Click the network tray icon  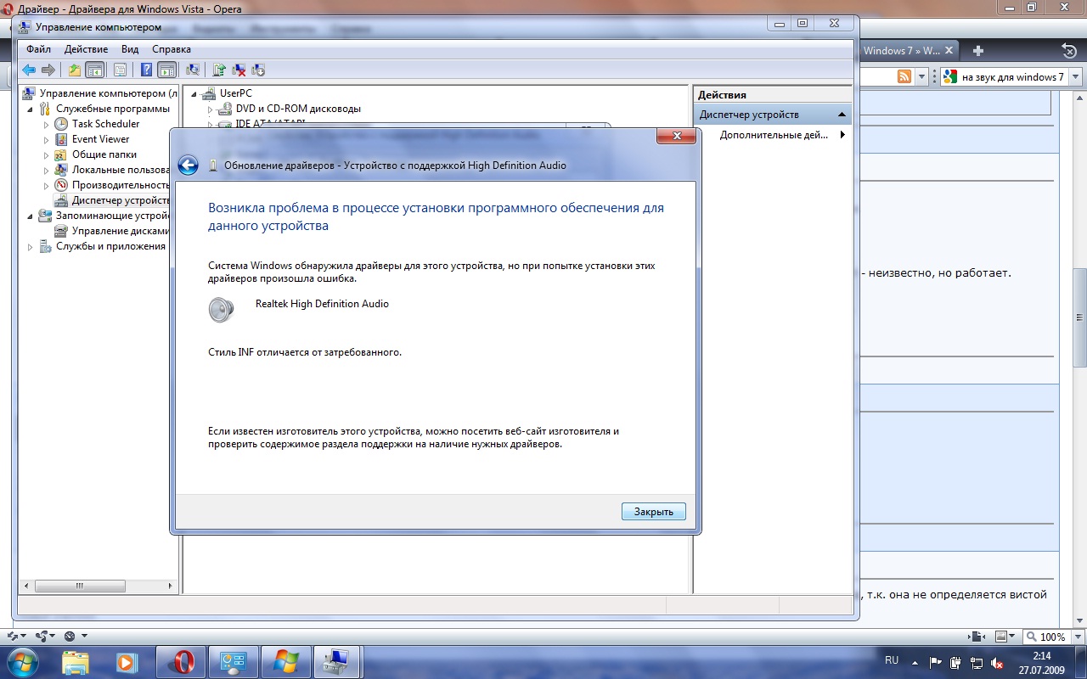pos(977,662)
